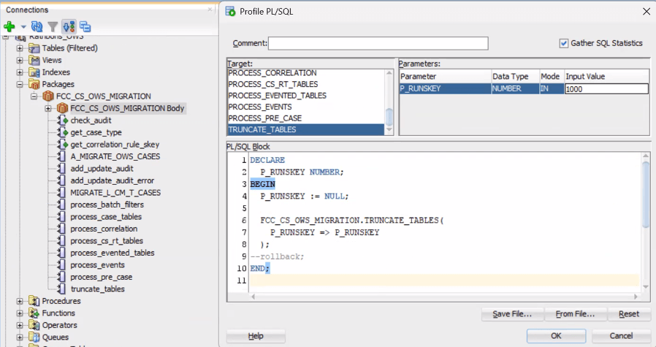Click From File... button
The height and width of the screenshot is (347, 656).
tap(575, 314)
